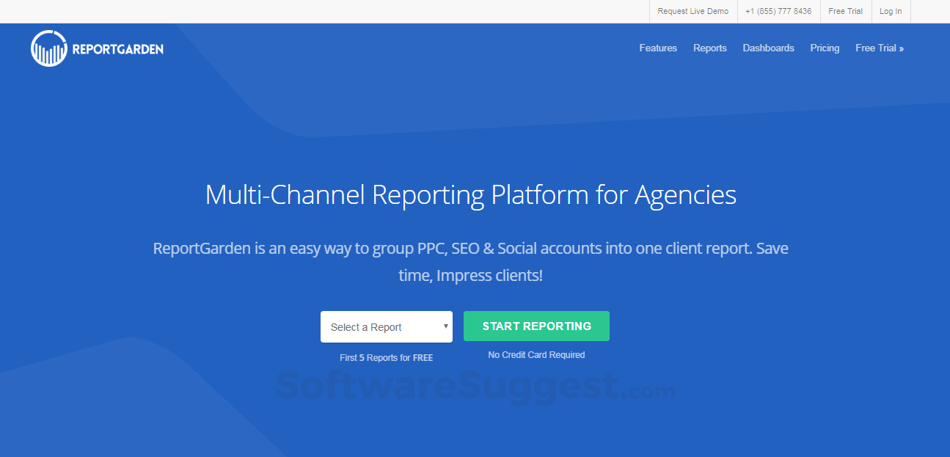The height and width of the screenshot is (457, 950).
Task: Open the Dashboards navigation item
Action: click(x=768, y=48)
